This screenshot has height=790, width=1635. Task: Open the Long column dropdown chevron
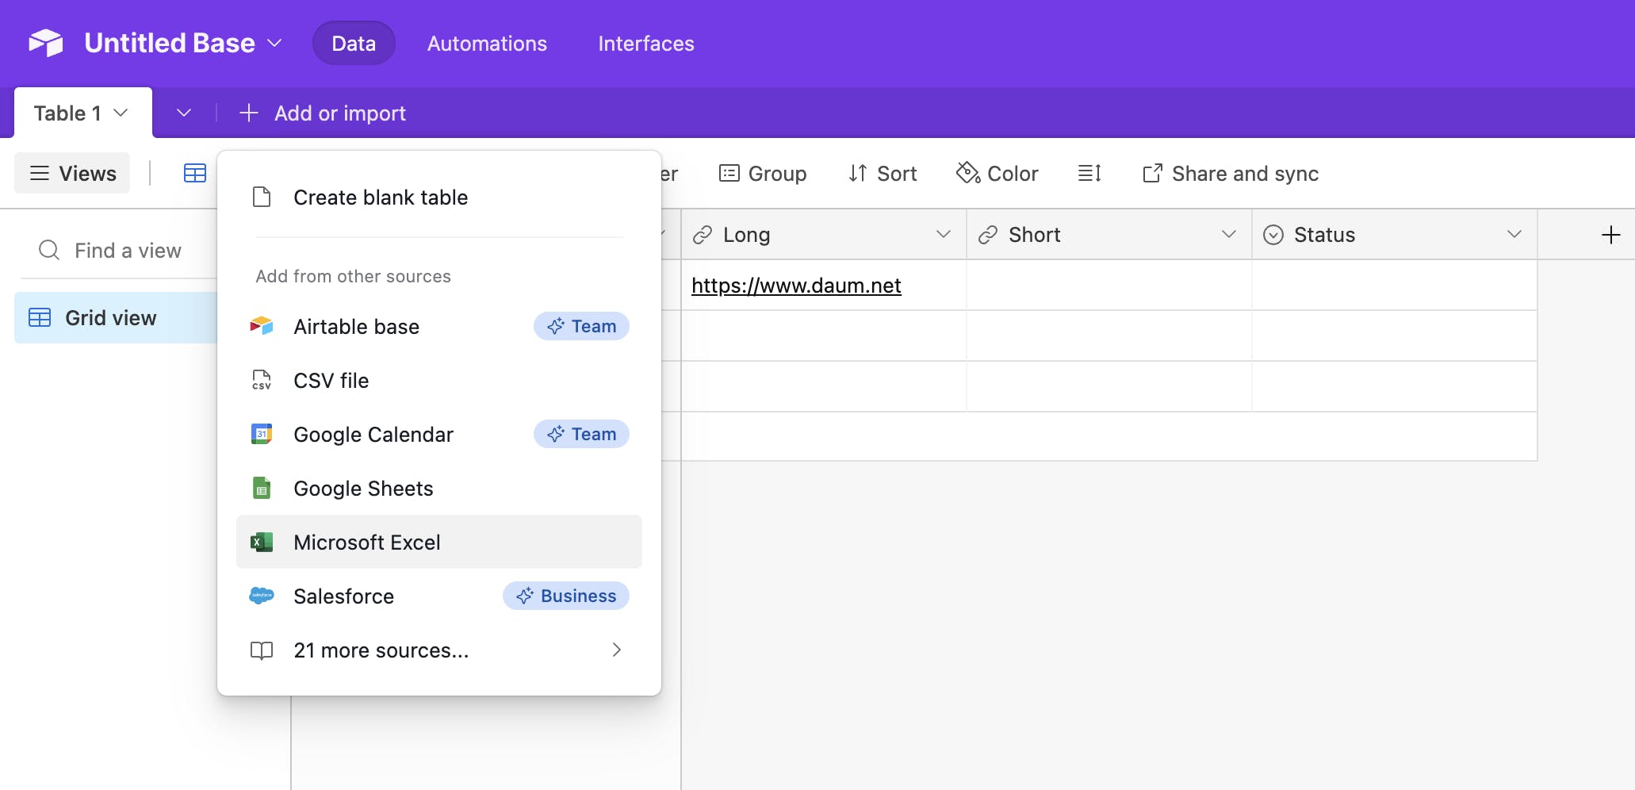[x=944, y=234]
